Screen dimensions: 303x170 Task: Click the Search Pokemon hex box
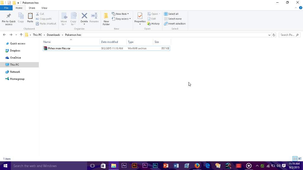[289, 35]
